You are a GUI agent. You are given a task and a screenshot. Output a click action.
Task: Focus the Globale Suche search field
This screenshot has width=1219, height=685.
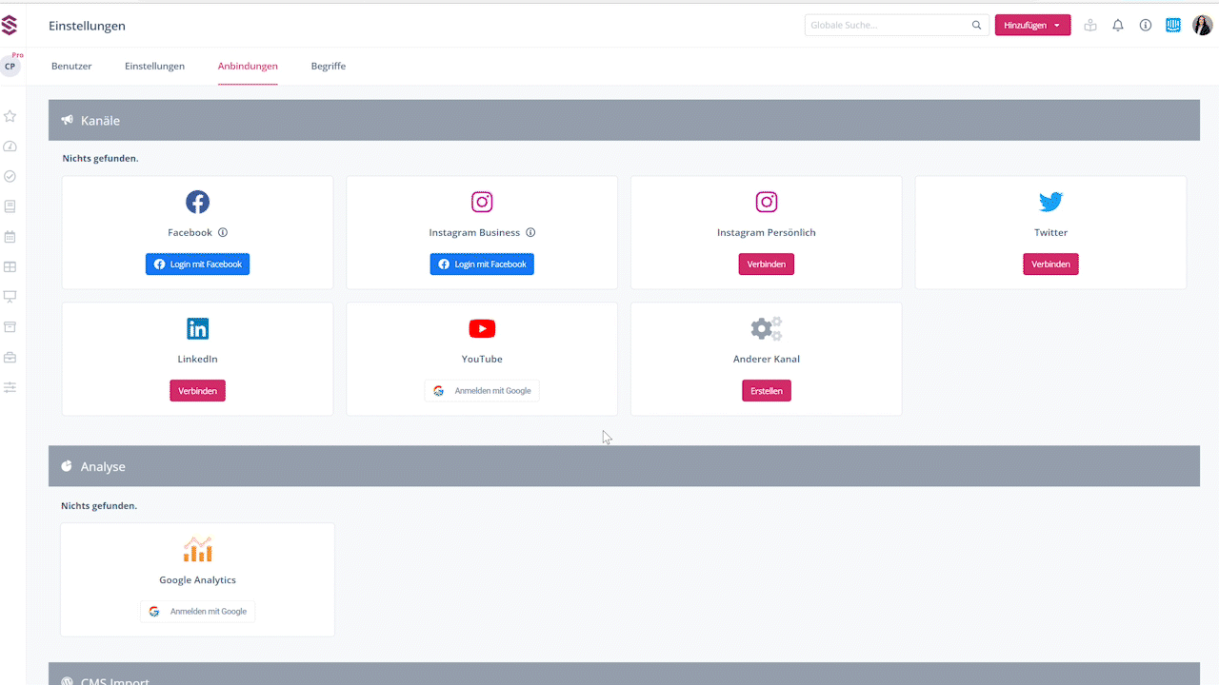point(886,26)
